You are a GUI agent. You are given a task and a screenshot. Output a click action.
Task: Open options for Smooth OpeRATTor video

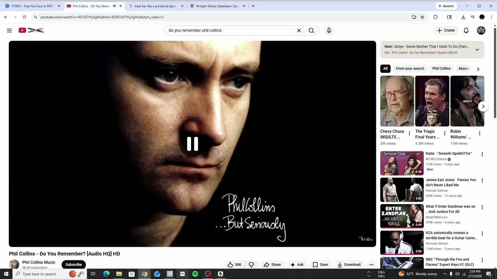[482, 154]
